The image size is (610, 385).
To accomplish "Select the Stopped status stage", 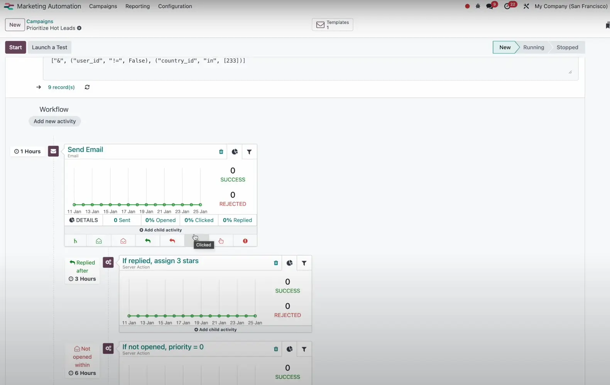I will 567,47.
